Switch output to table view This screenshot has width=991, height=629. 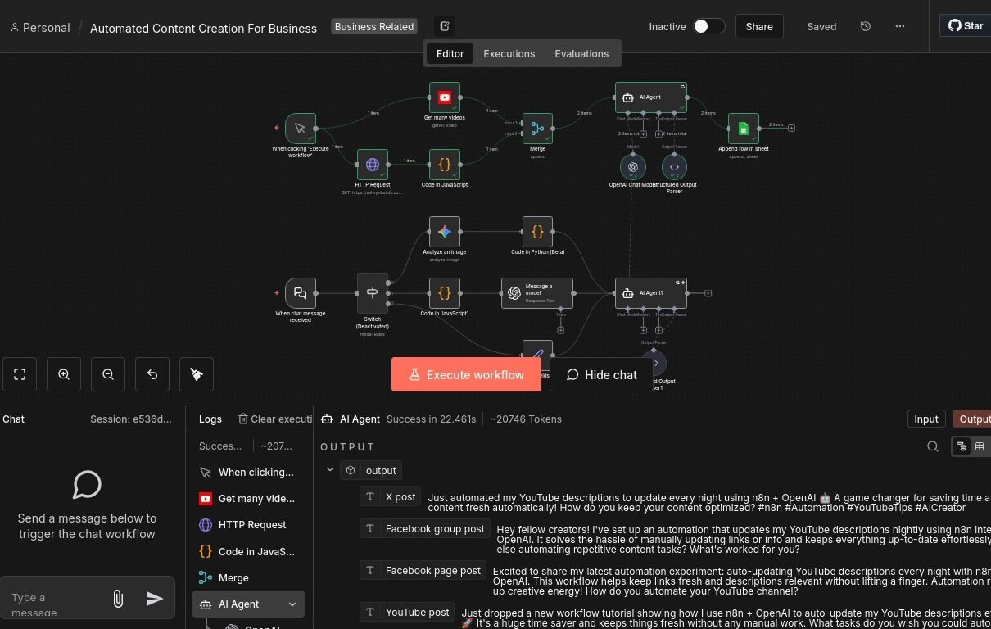[979, 446]
